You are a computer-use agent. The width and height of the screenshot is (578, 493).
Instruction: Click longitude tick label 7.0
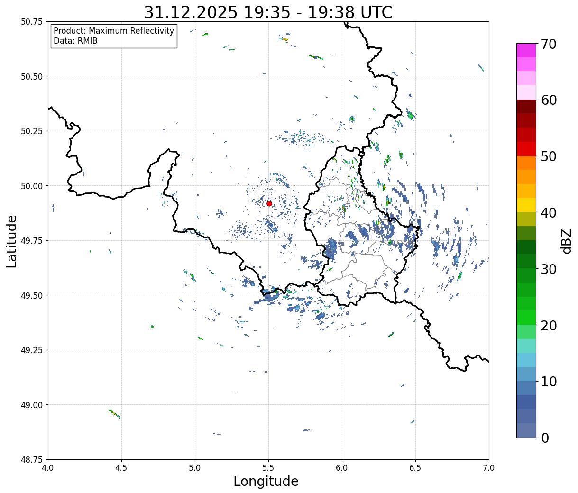point(489,468)
